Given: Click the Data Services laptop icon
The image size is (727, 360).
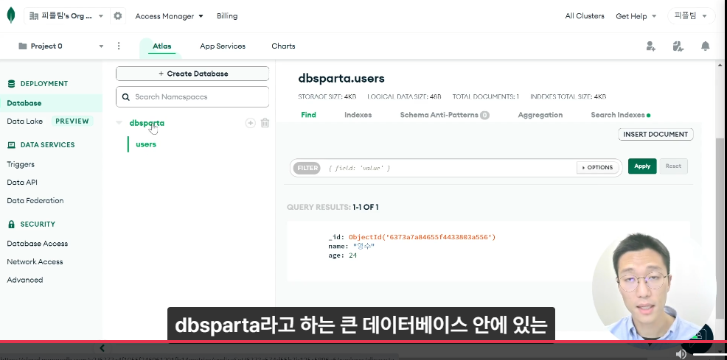Looking at the screenshot, I should 12,145.
